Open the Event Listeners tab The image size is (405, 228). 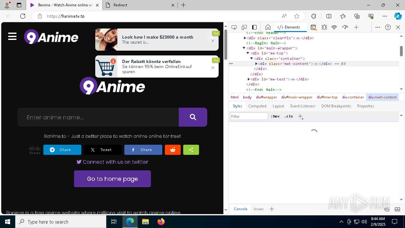pyautogui.click(x=303, y=106)
